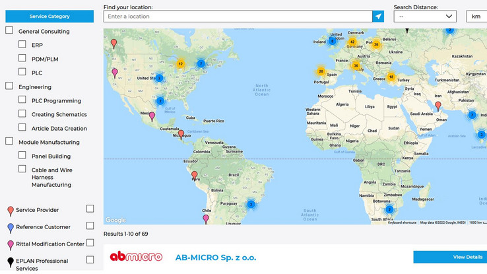Click View Details for AB-MICRO
The width and height of the screenshot is (487, 274).
(449, 257)
